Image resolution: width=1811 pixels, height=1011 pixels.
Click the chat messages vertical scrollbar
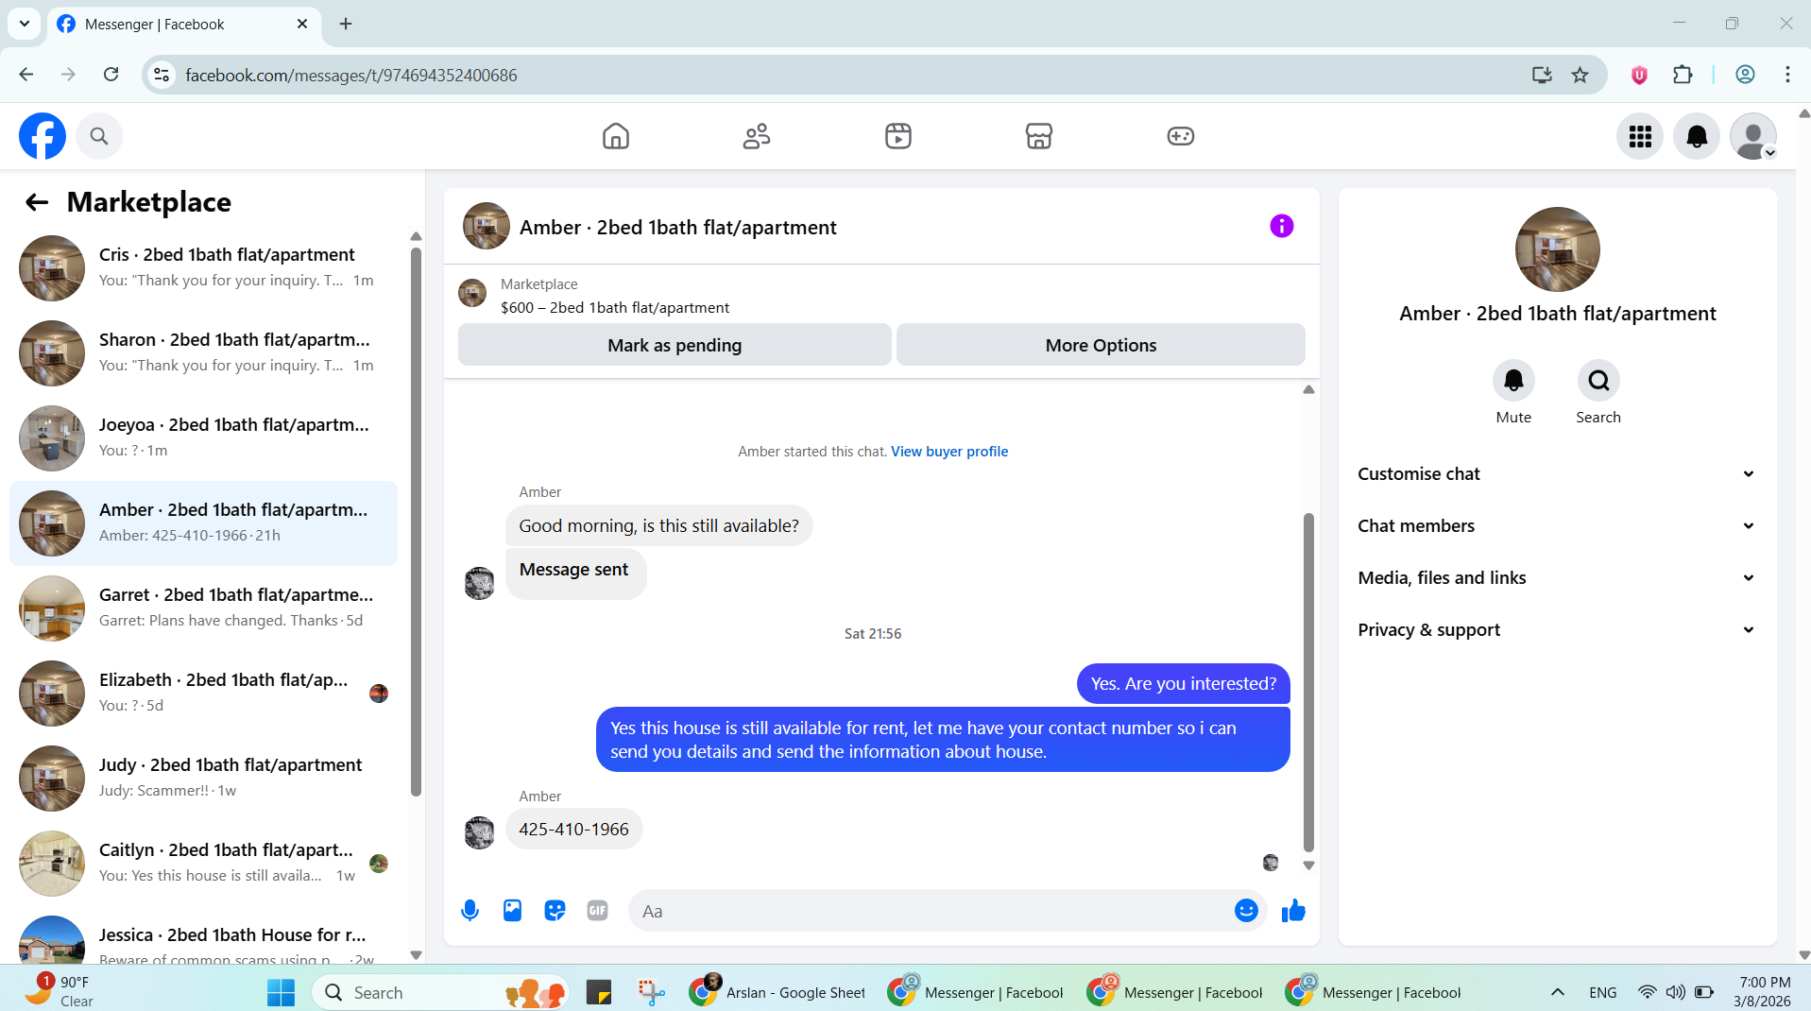1308,682
